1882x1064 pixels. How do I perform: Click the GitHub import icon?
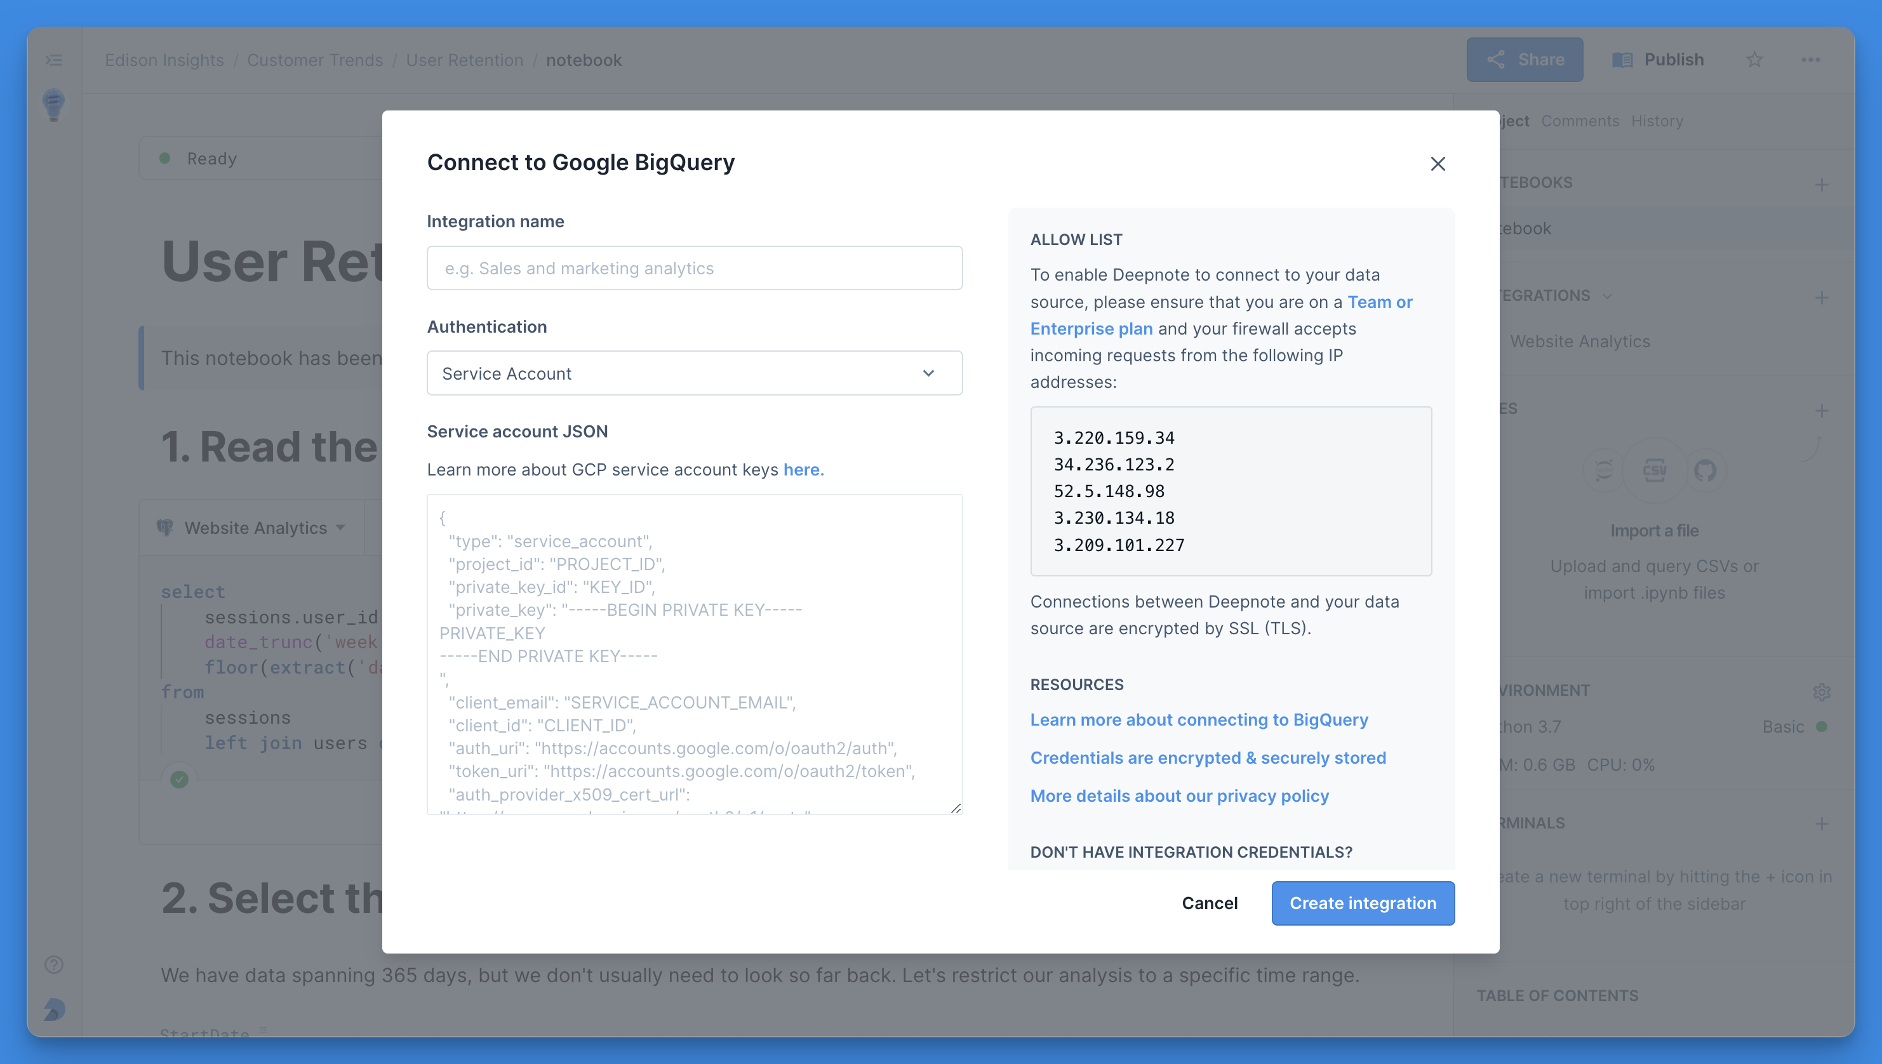coord(1705,470)
